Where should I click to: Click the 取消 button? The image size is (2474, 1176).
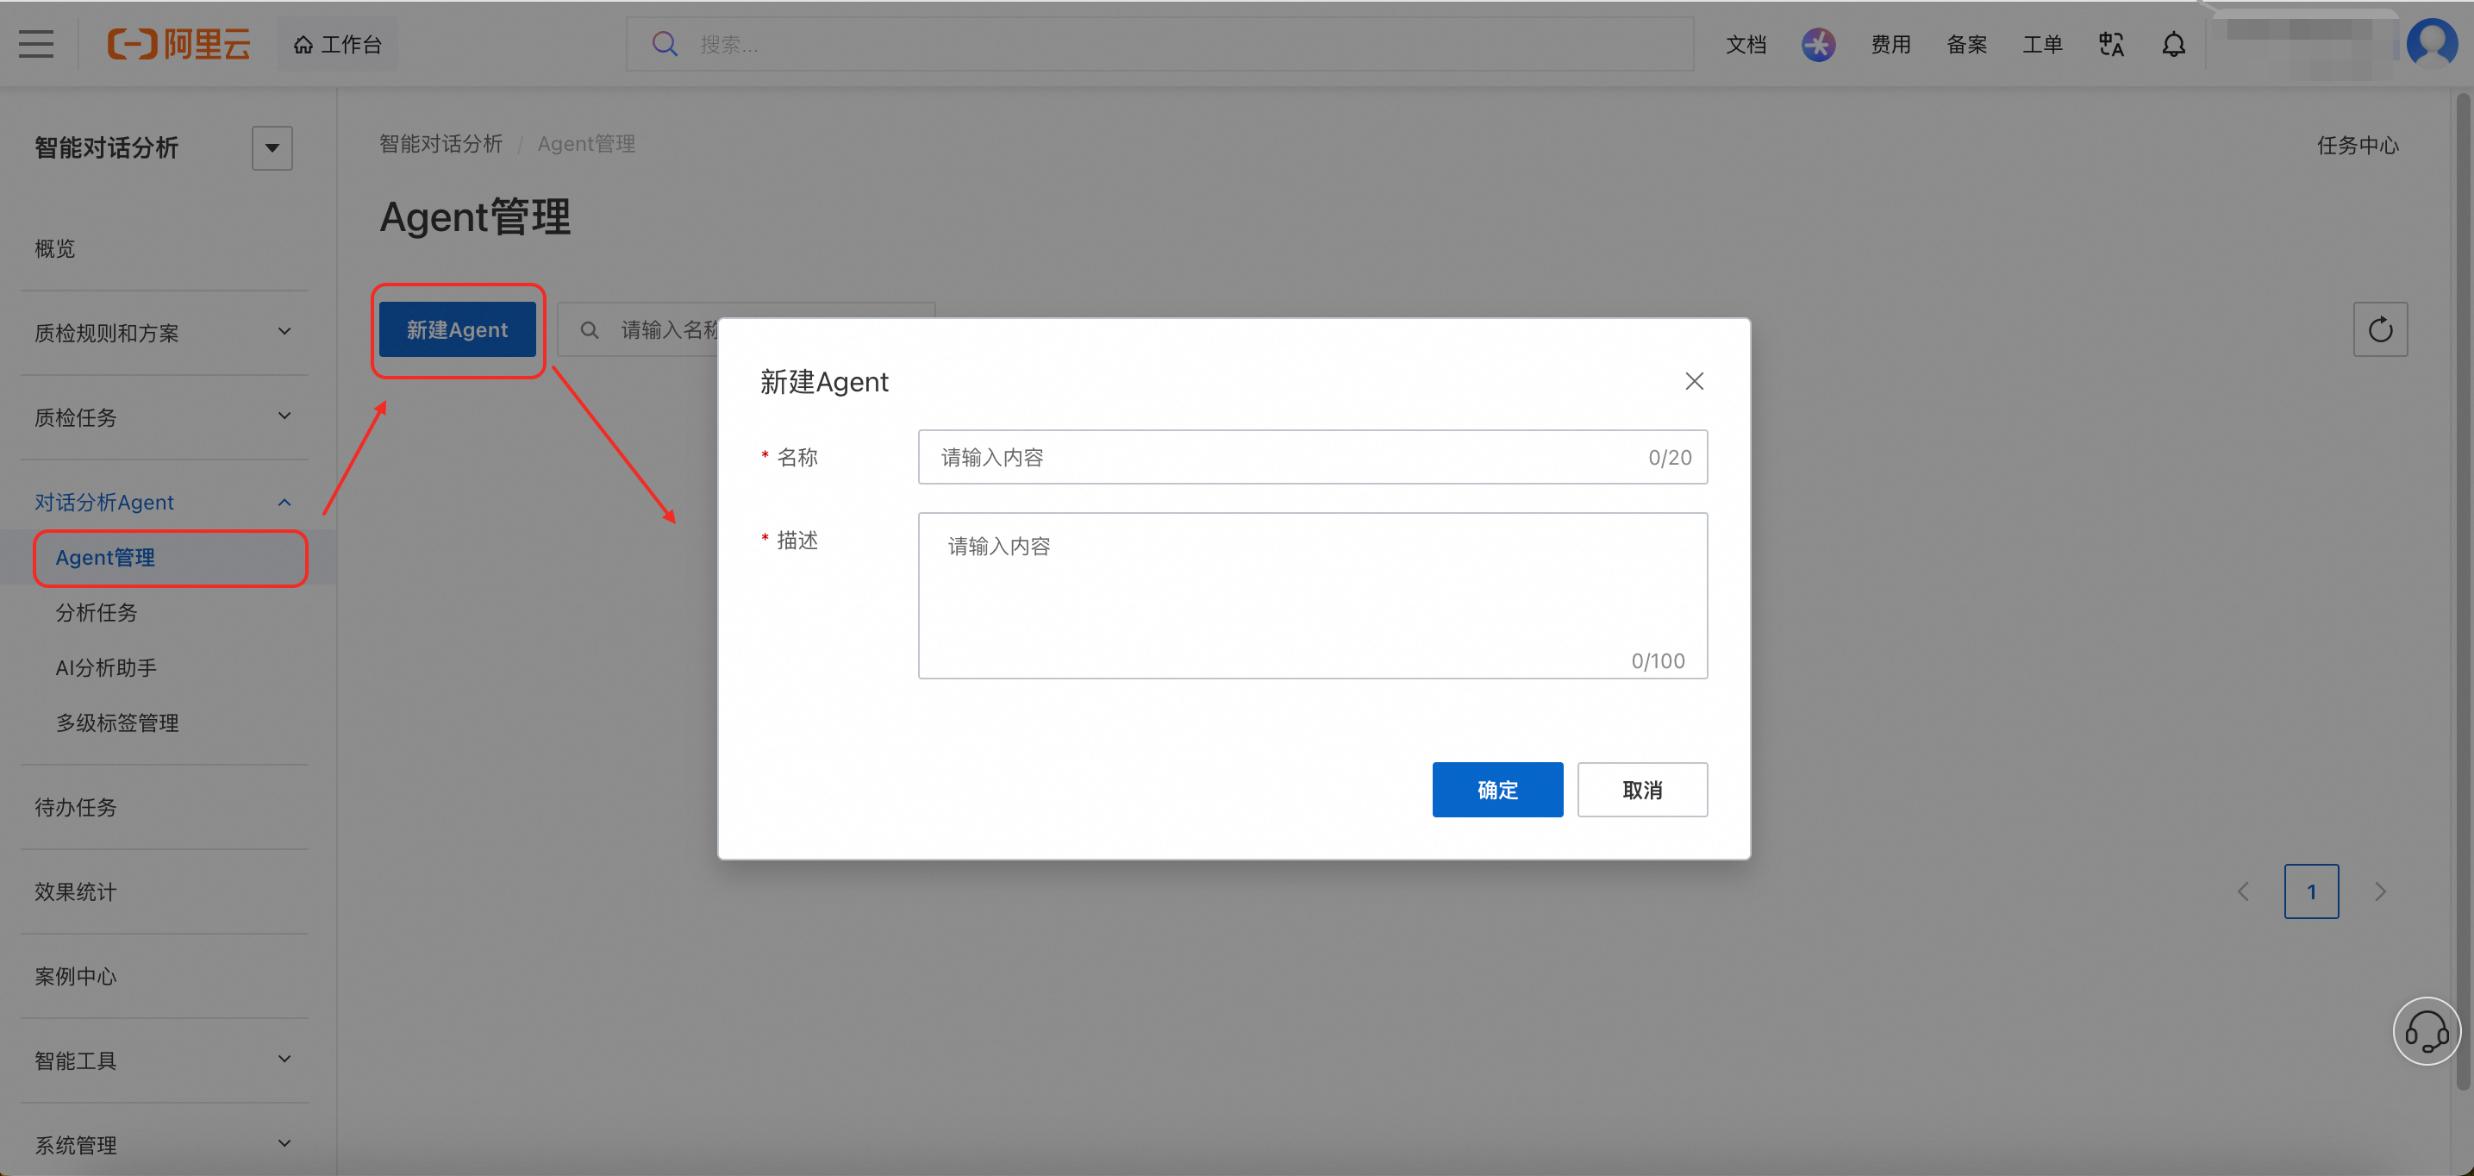click(x=1642, y=790)
